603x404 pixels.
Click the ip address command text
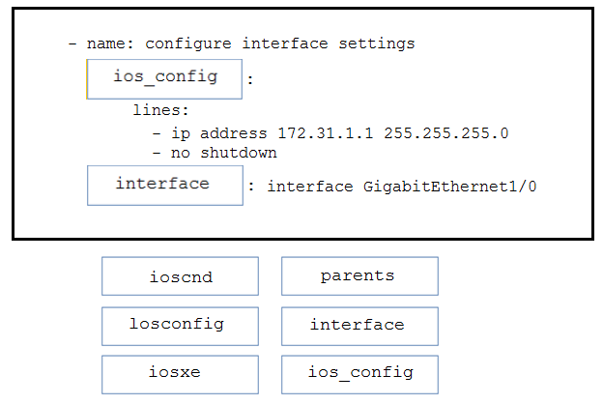pyautogui.click(x=218, y=134)
